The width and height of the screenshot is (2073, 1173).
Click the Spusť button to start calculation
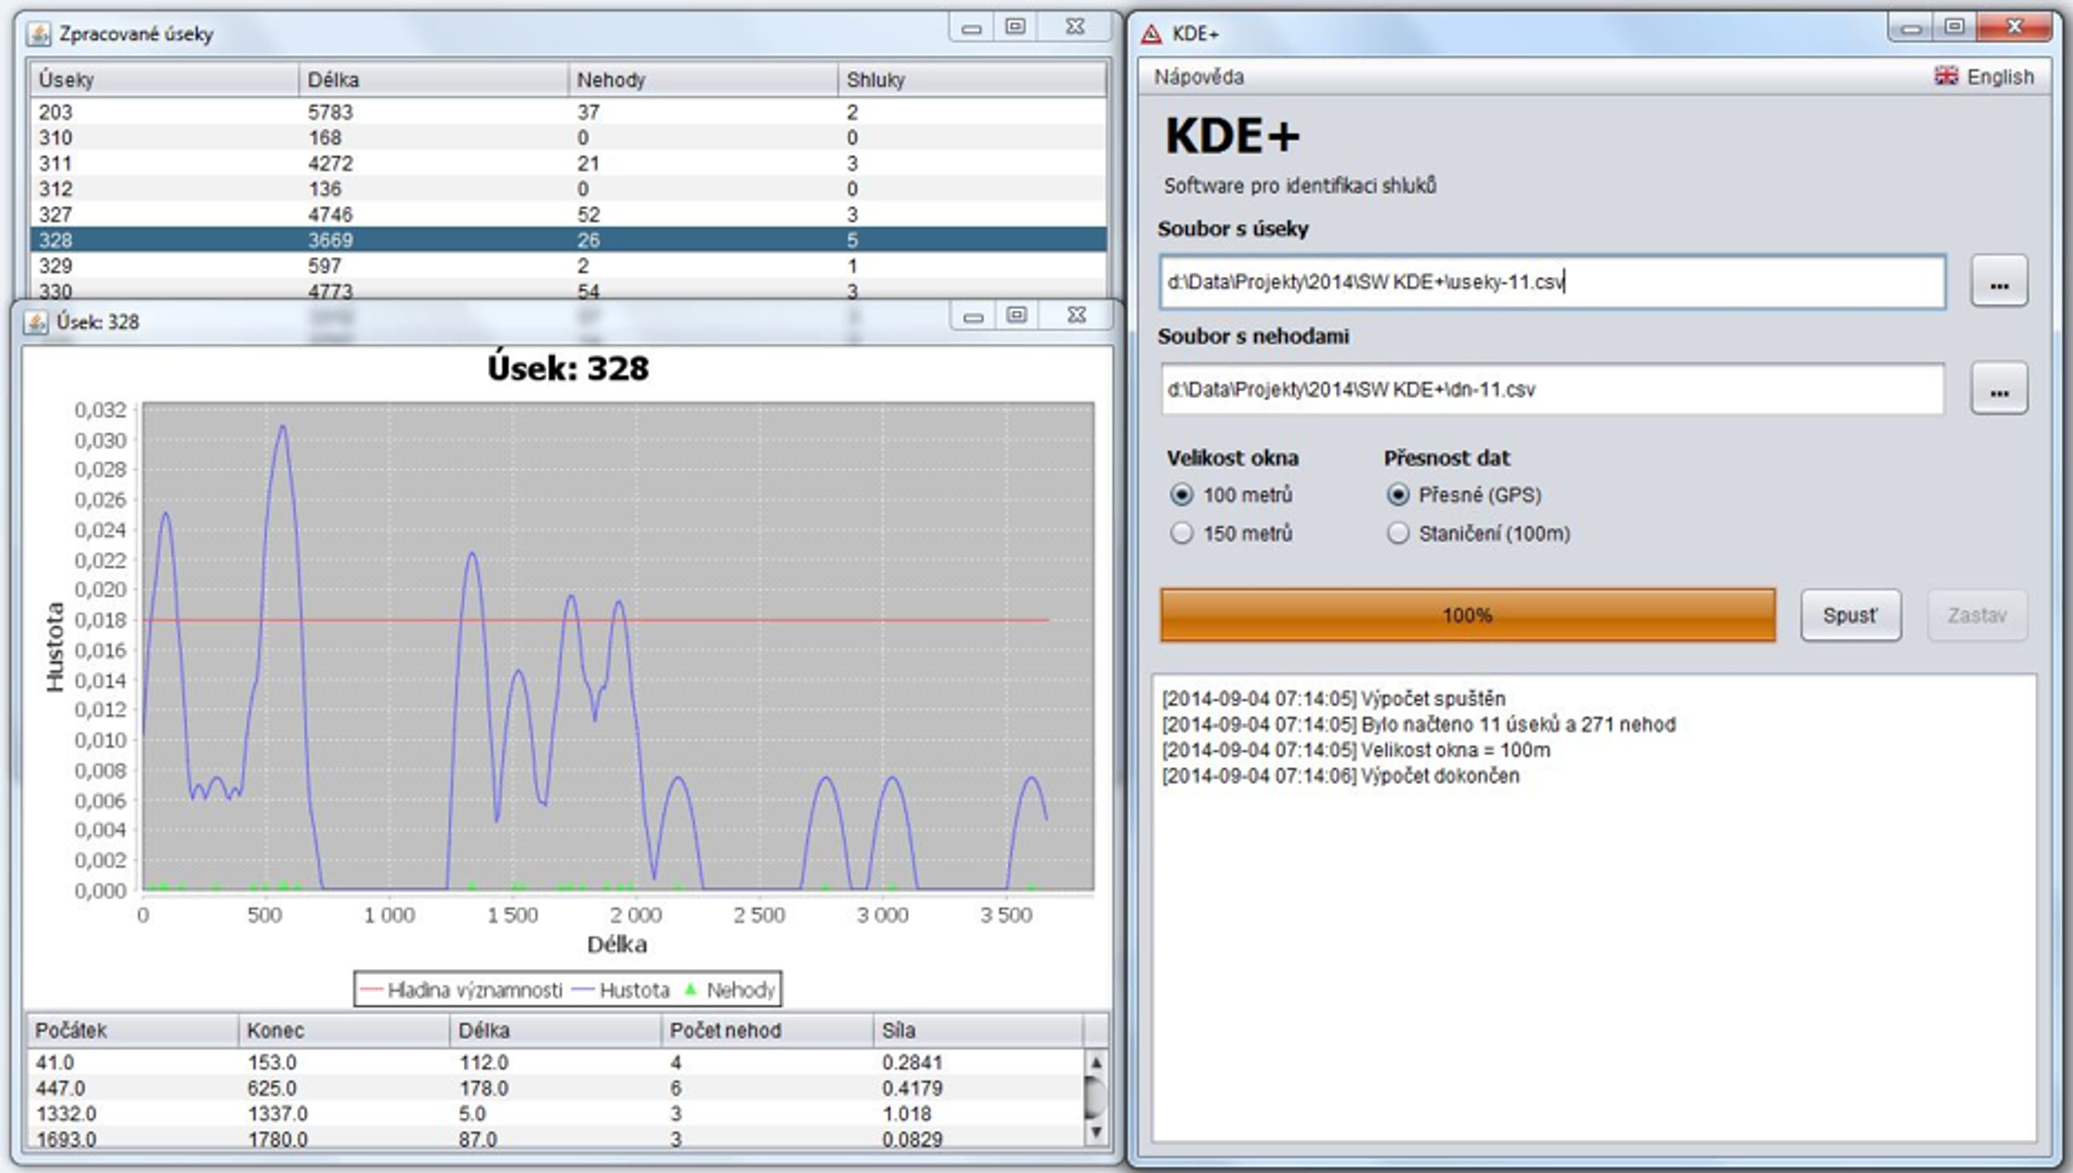point(1850,615)
